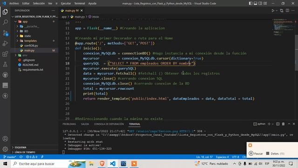The image size is (298, 168).
Task: Click the code minimap preview
Action: click(283, 28)
